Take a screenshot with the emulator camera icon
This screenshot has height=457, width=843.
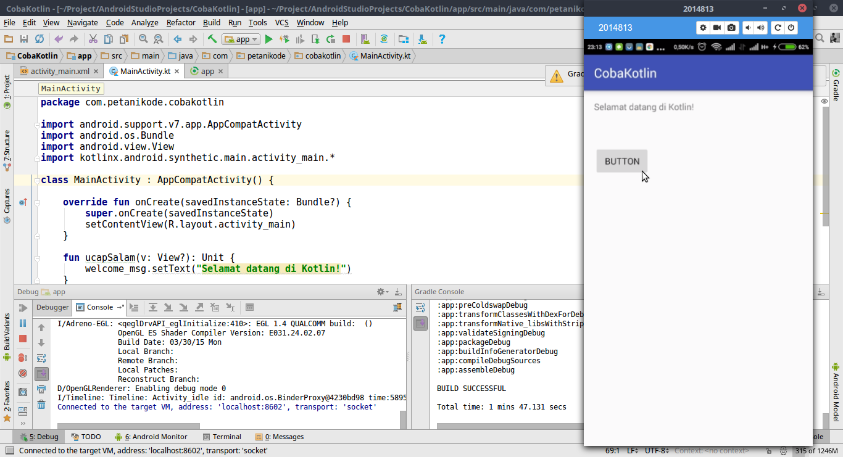[731, 27]
